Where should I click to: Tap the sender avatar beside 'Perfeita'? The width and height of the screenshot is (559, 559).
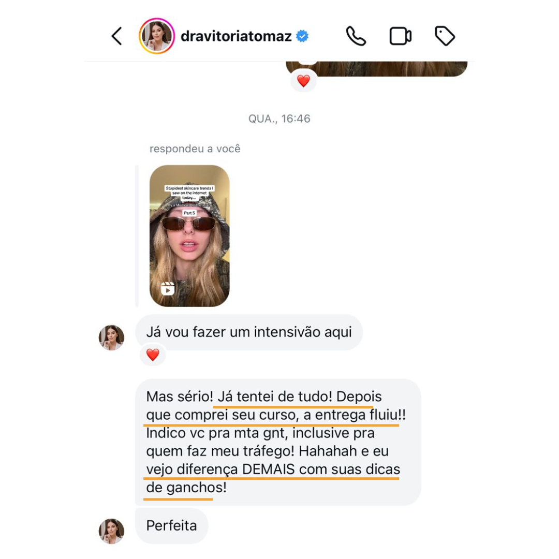point(112,531)
